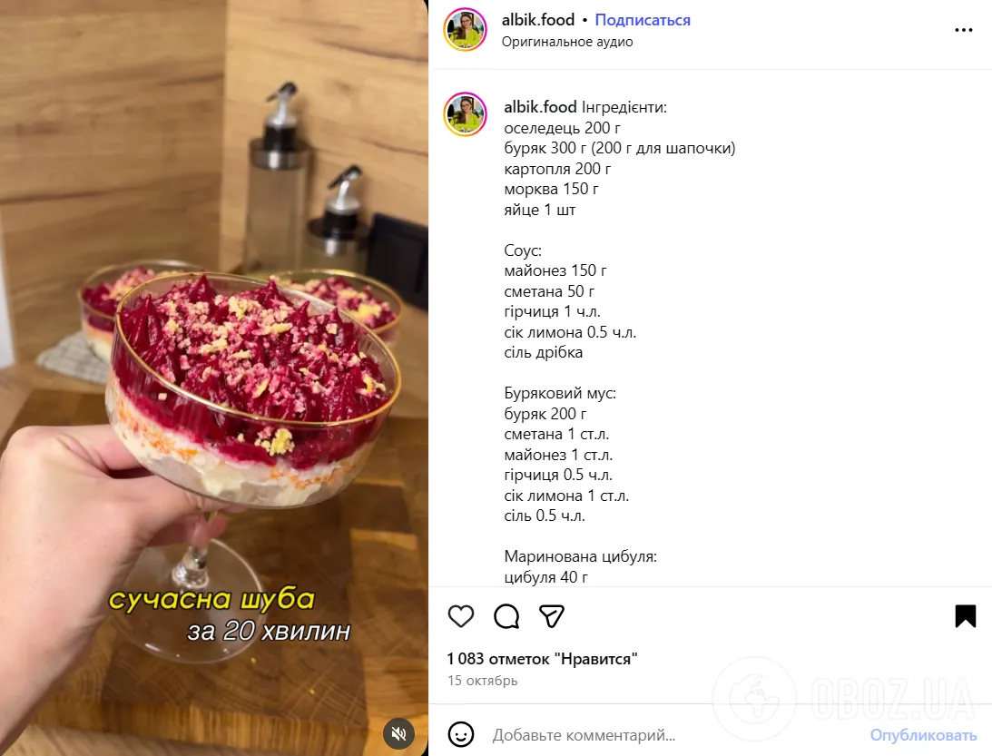Unmute the video sound
992x756 pixels.
398,733
